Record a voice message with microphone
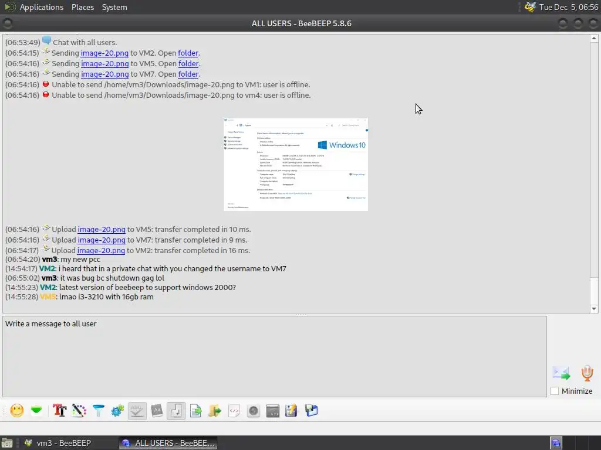This screenshot has height=450, width=601. click(x=587, y=373)
